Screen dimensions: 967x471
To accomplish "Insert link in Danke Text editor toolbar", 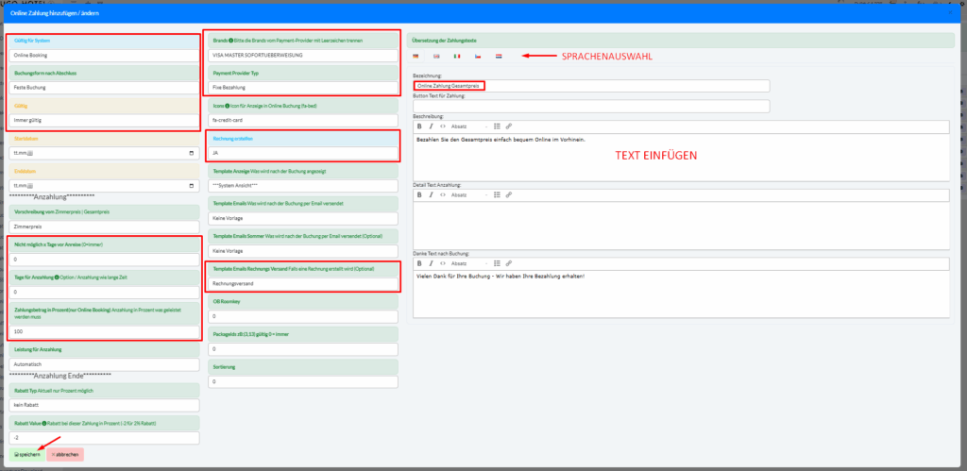I will click(509, 263).
